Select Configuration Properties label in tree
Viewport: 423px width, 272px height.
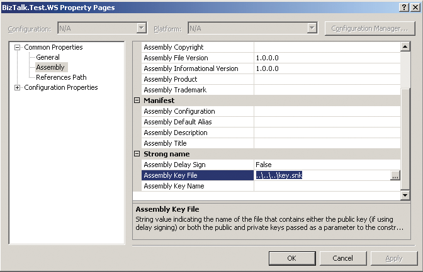pyautogui.click(x=61, y=87)
